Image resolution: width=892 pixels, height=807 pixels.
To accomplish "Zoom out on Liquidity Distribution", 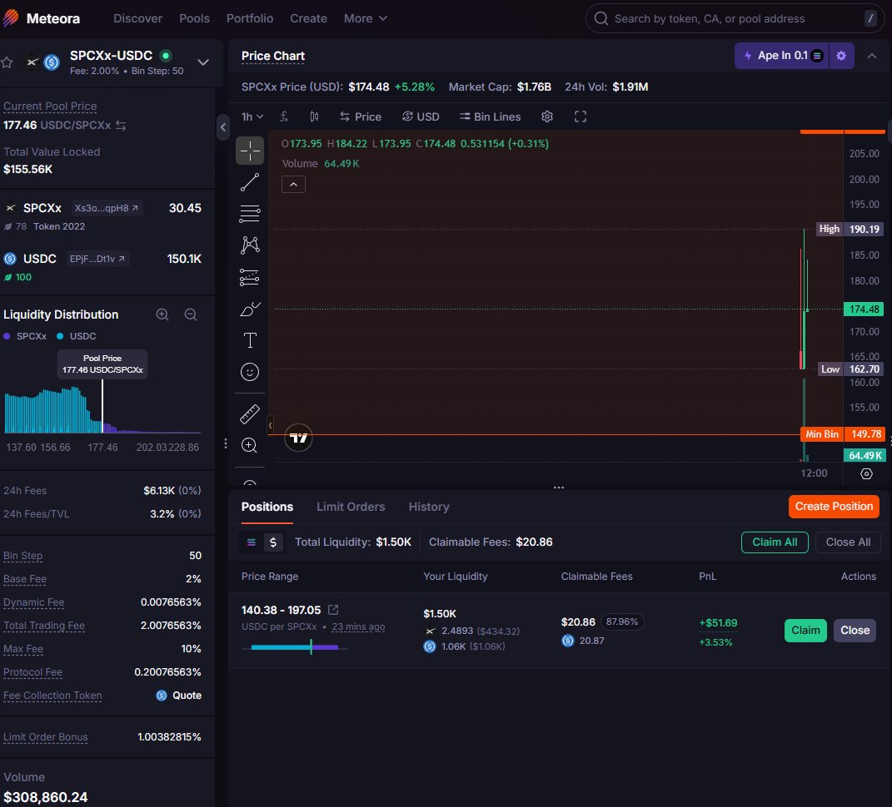I will coord(191,314).
